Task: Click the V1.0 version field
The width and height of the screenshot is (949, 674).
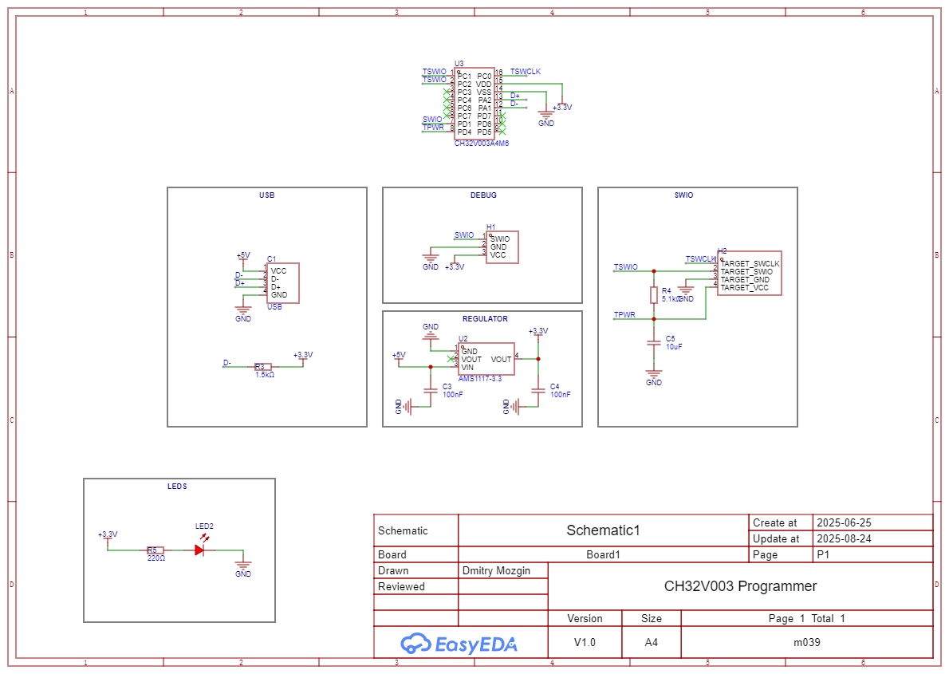Action: (x=585, y=642)
